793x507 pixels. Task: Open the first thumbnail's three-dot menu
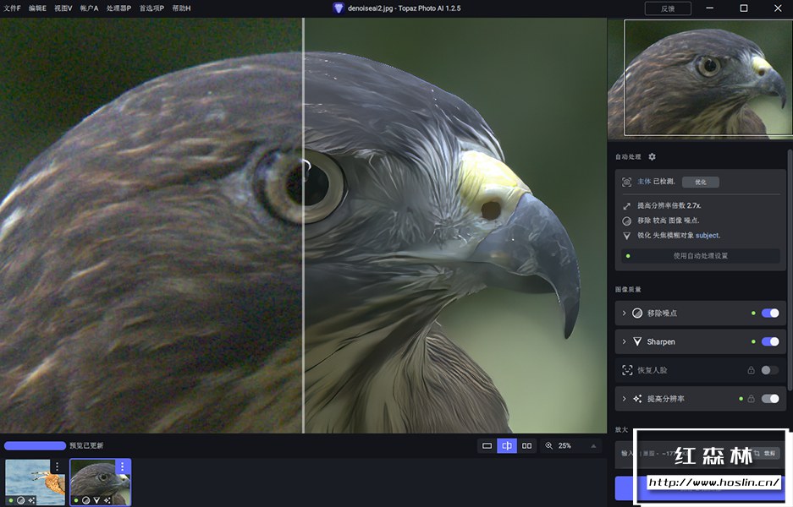coord(57,466)
